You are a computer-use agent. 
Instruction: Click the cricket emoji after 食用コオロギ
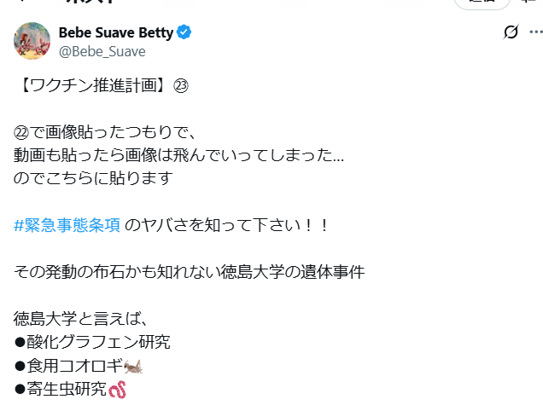(x=132, y=367)
